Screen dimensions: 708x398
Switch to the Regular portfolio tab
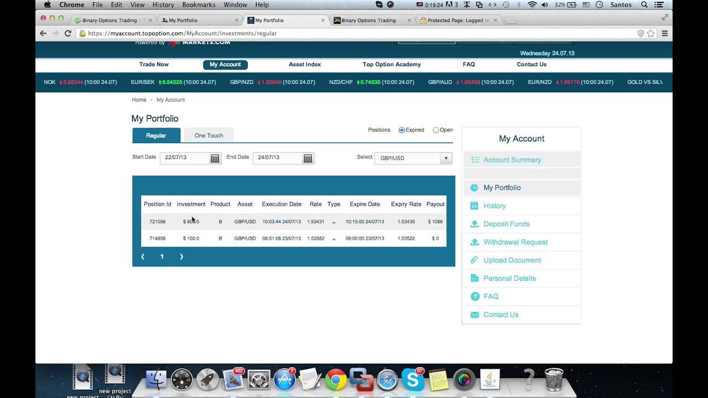156,135
